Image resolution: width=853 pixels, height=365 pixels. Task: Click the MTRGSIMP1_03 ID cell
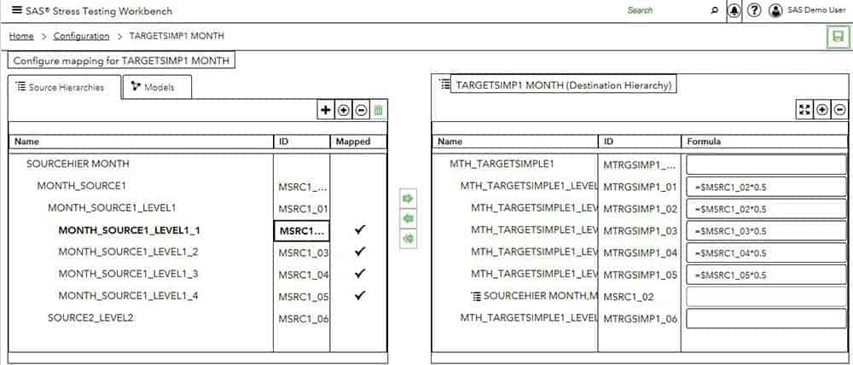point(640,230)
